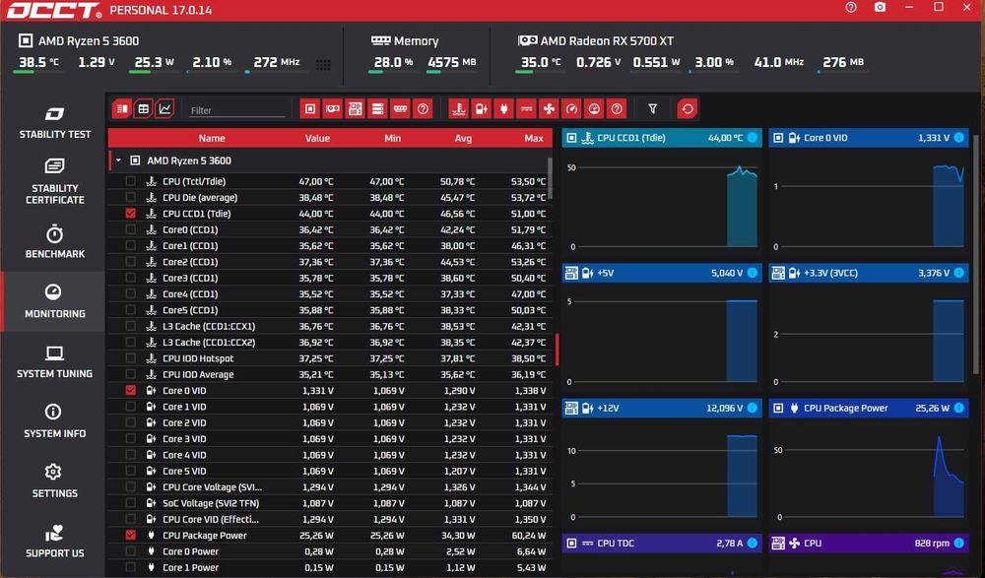Open info for CPU CCD1 (Tdie) graph
985x578 pixels.
pos(752,138)
